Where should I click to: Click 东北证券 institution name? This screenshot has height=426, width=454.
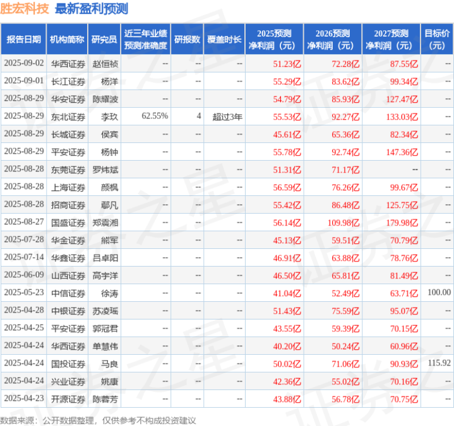(x=68, y=117)
